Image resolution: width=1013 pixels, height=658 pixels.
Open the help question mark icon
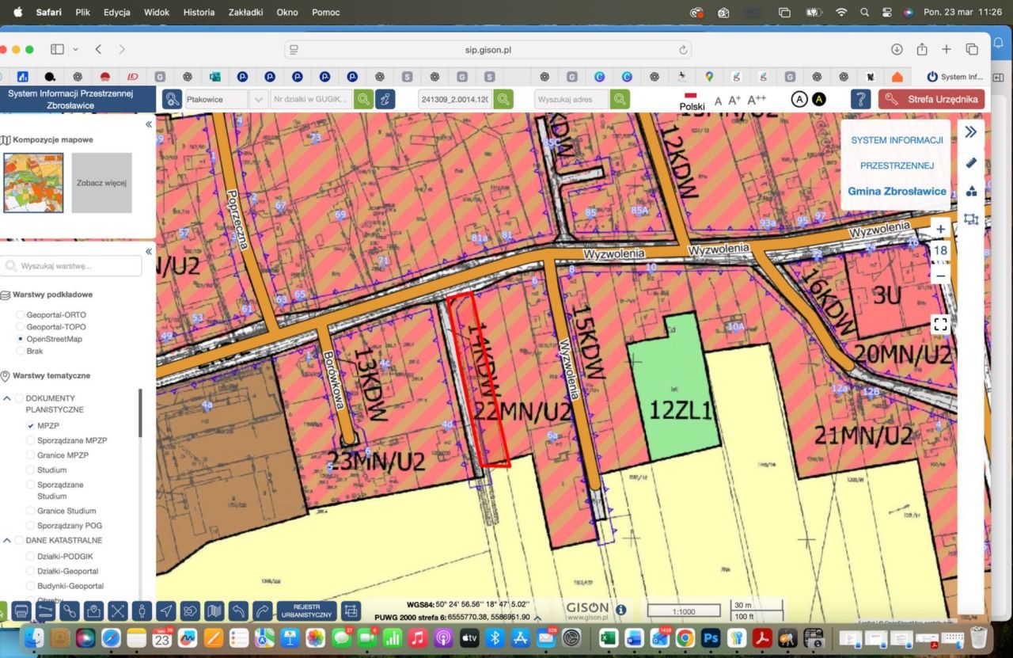(x=860, y=99)
